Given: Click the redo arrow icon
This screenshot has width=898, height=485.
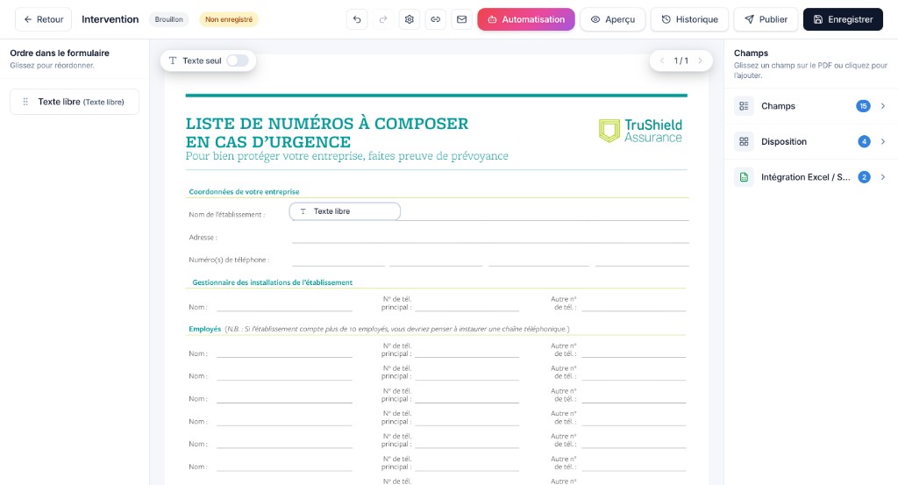Looking at the screenshot, I should 383,19.
